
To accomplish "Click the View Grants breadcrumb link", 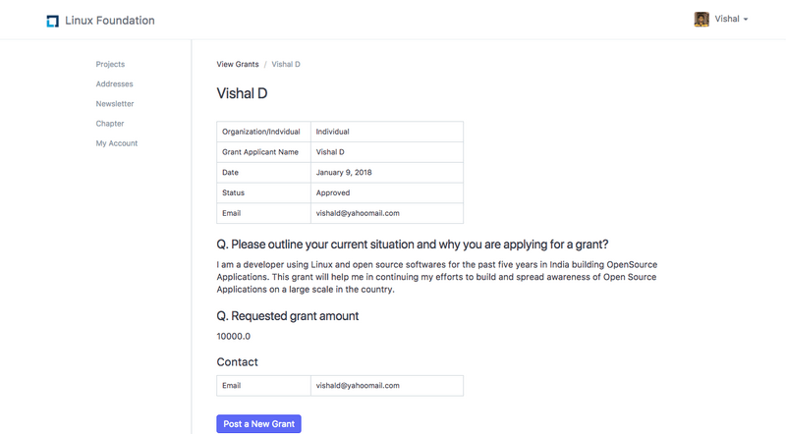I will point(238,64).
